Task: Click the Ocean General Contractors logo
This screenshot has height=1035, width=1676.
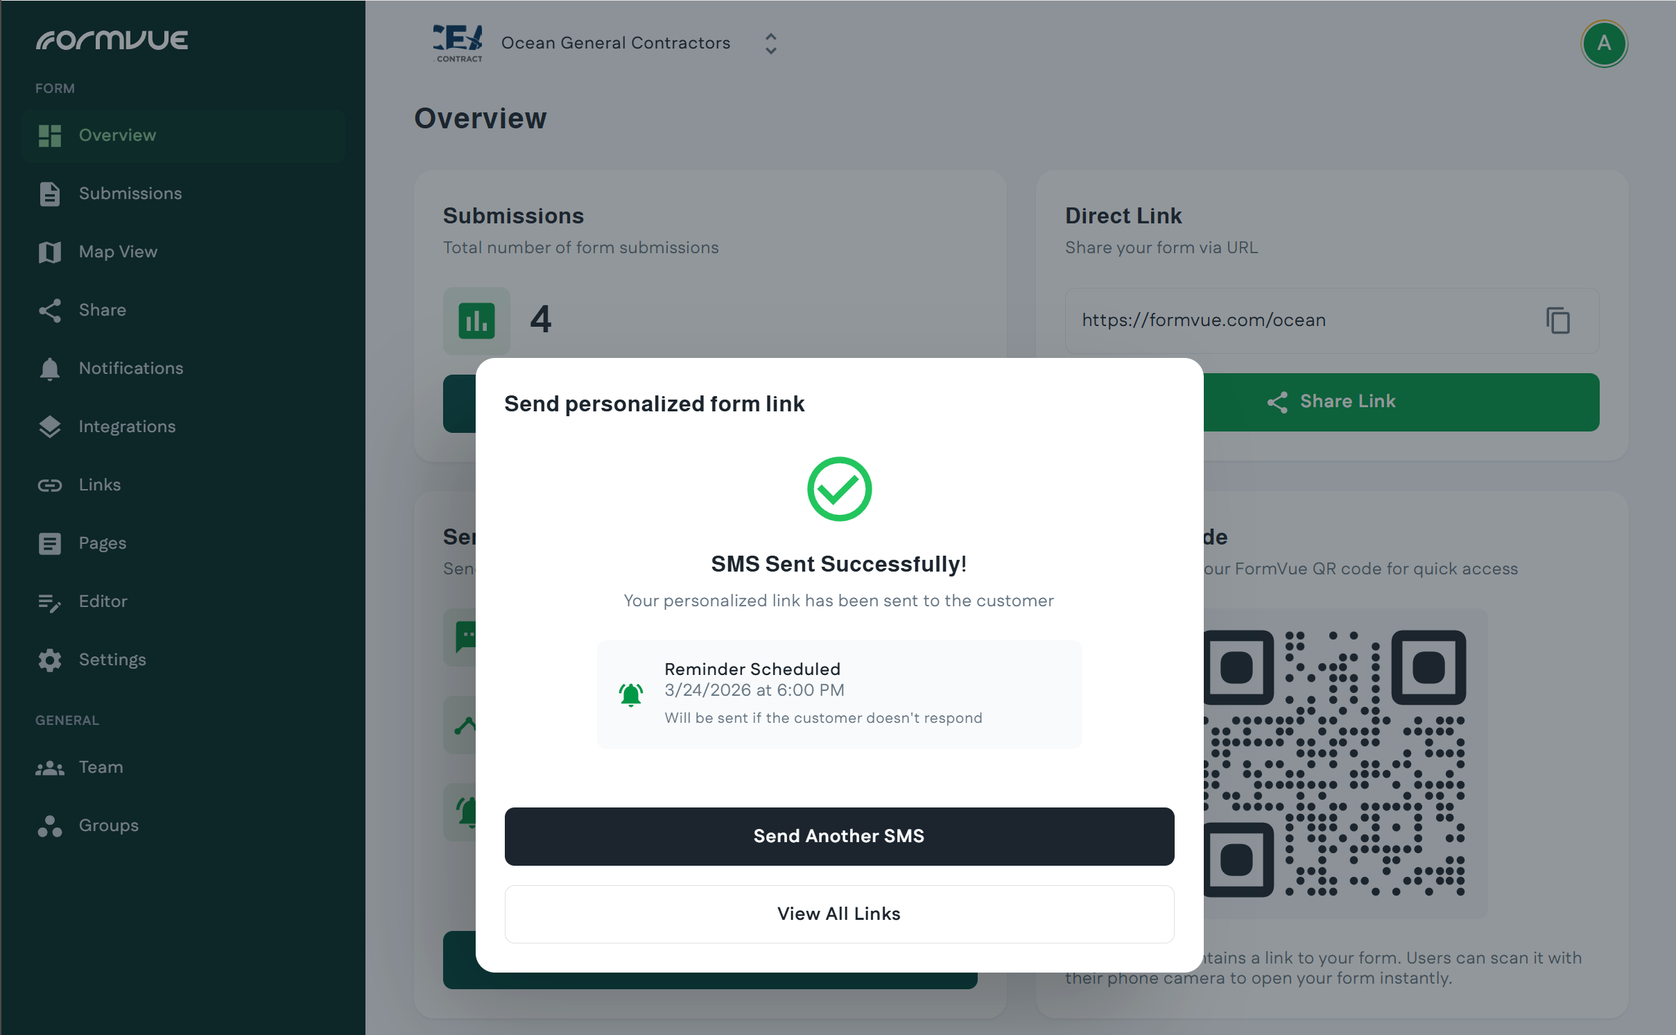Action: [458, 44]
